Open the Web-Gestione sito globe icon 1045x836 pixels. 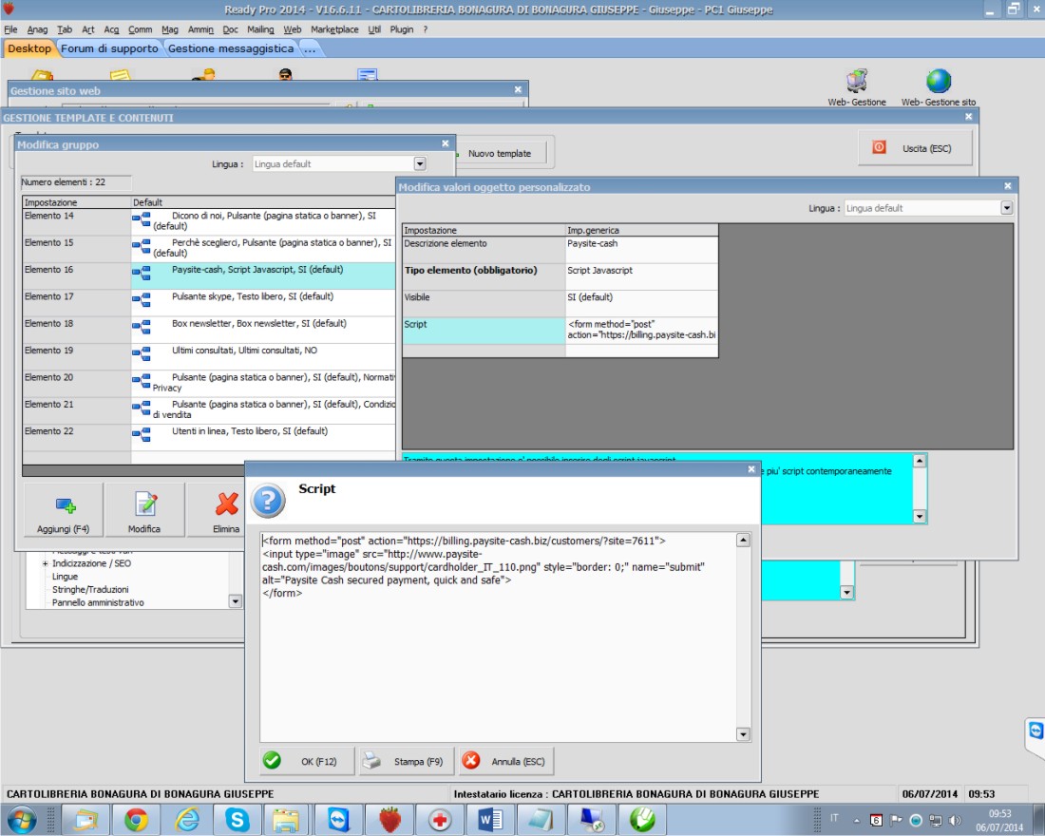click(x=938, y=83)
